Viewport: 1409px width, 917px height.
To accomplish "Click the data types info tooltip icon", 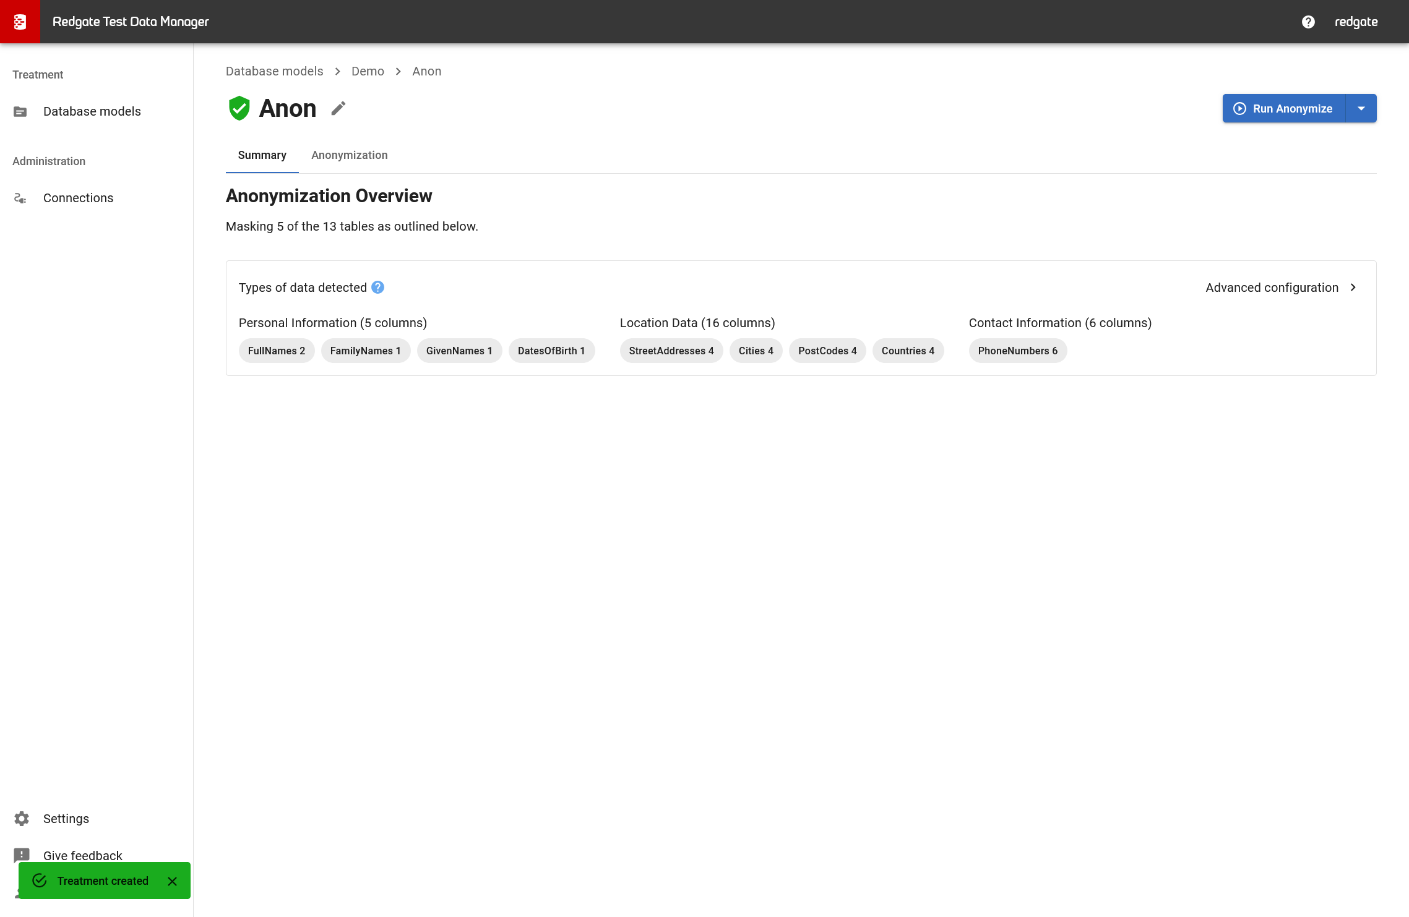I will pyautogui.click(x=377, y=288).
